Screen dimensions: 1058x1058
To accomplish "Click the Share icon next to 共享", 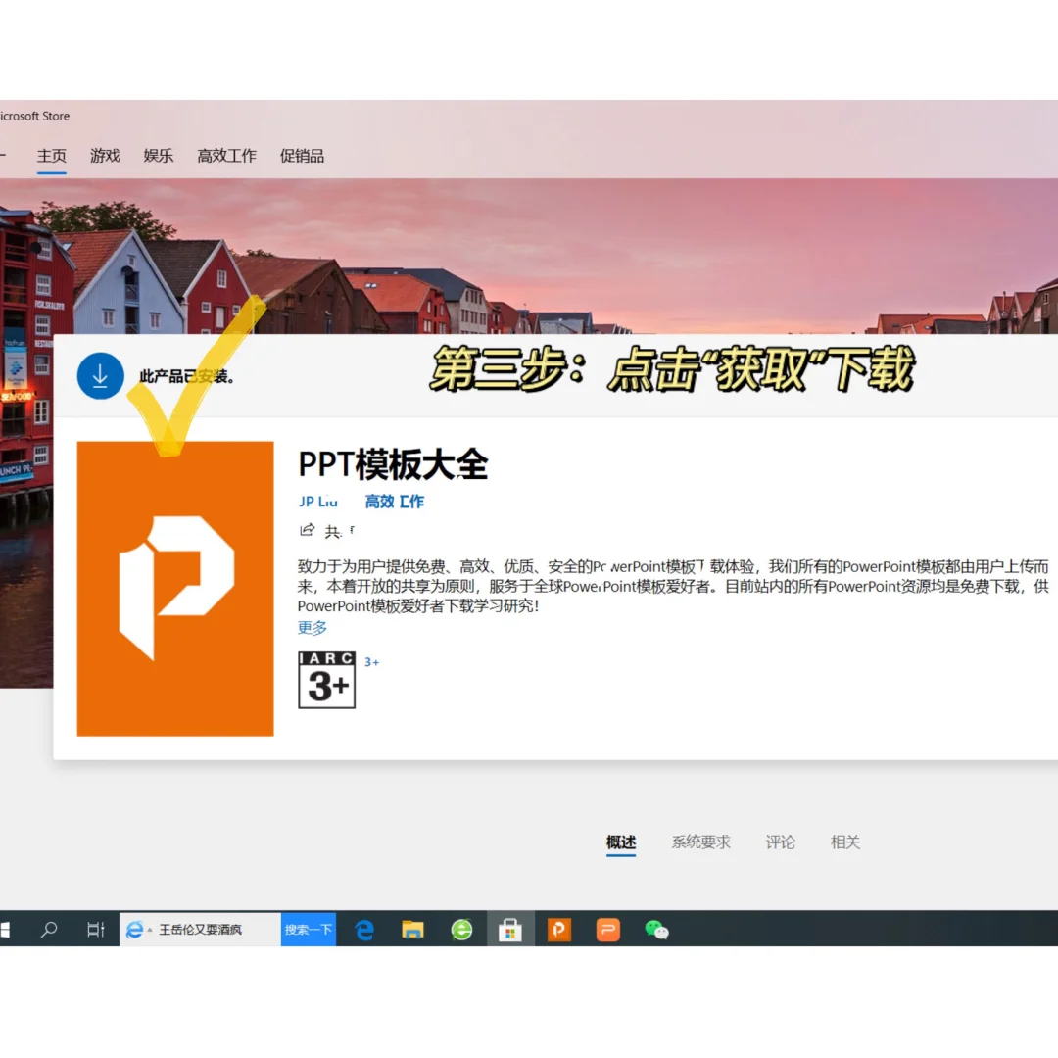I will point(307,530).
